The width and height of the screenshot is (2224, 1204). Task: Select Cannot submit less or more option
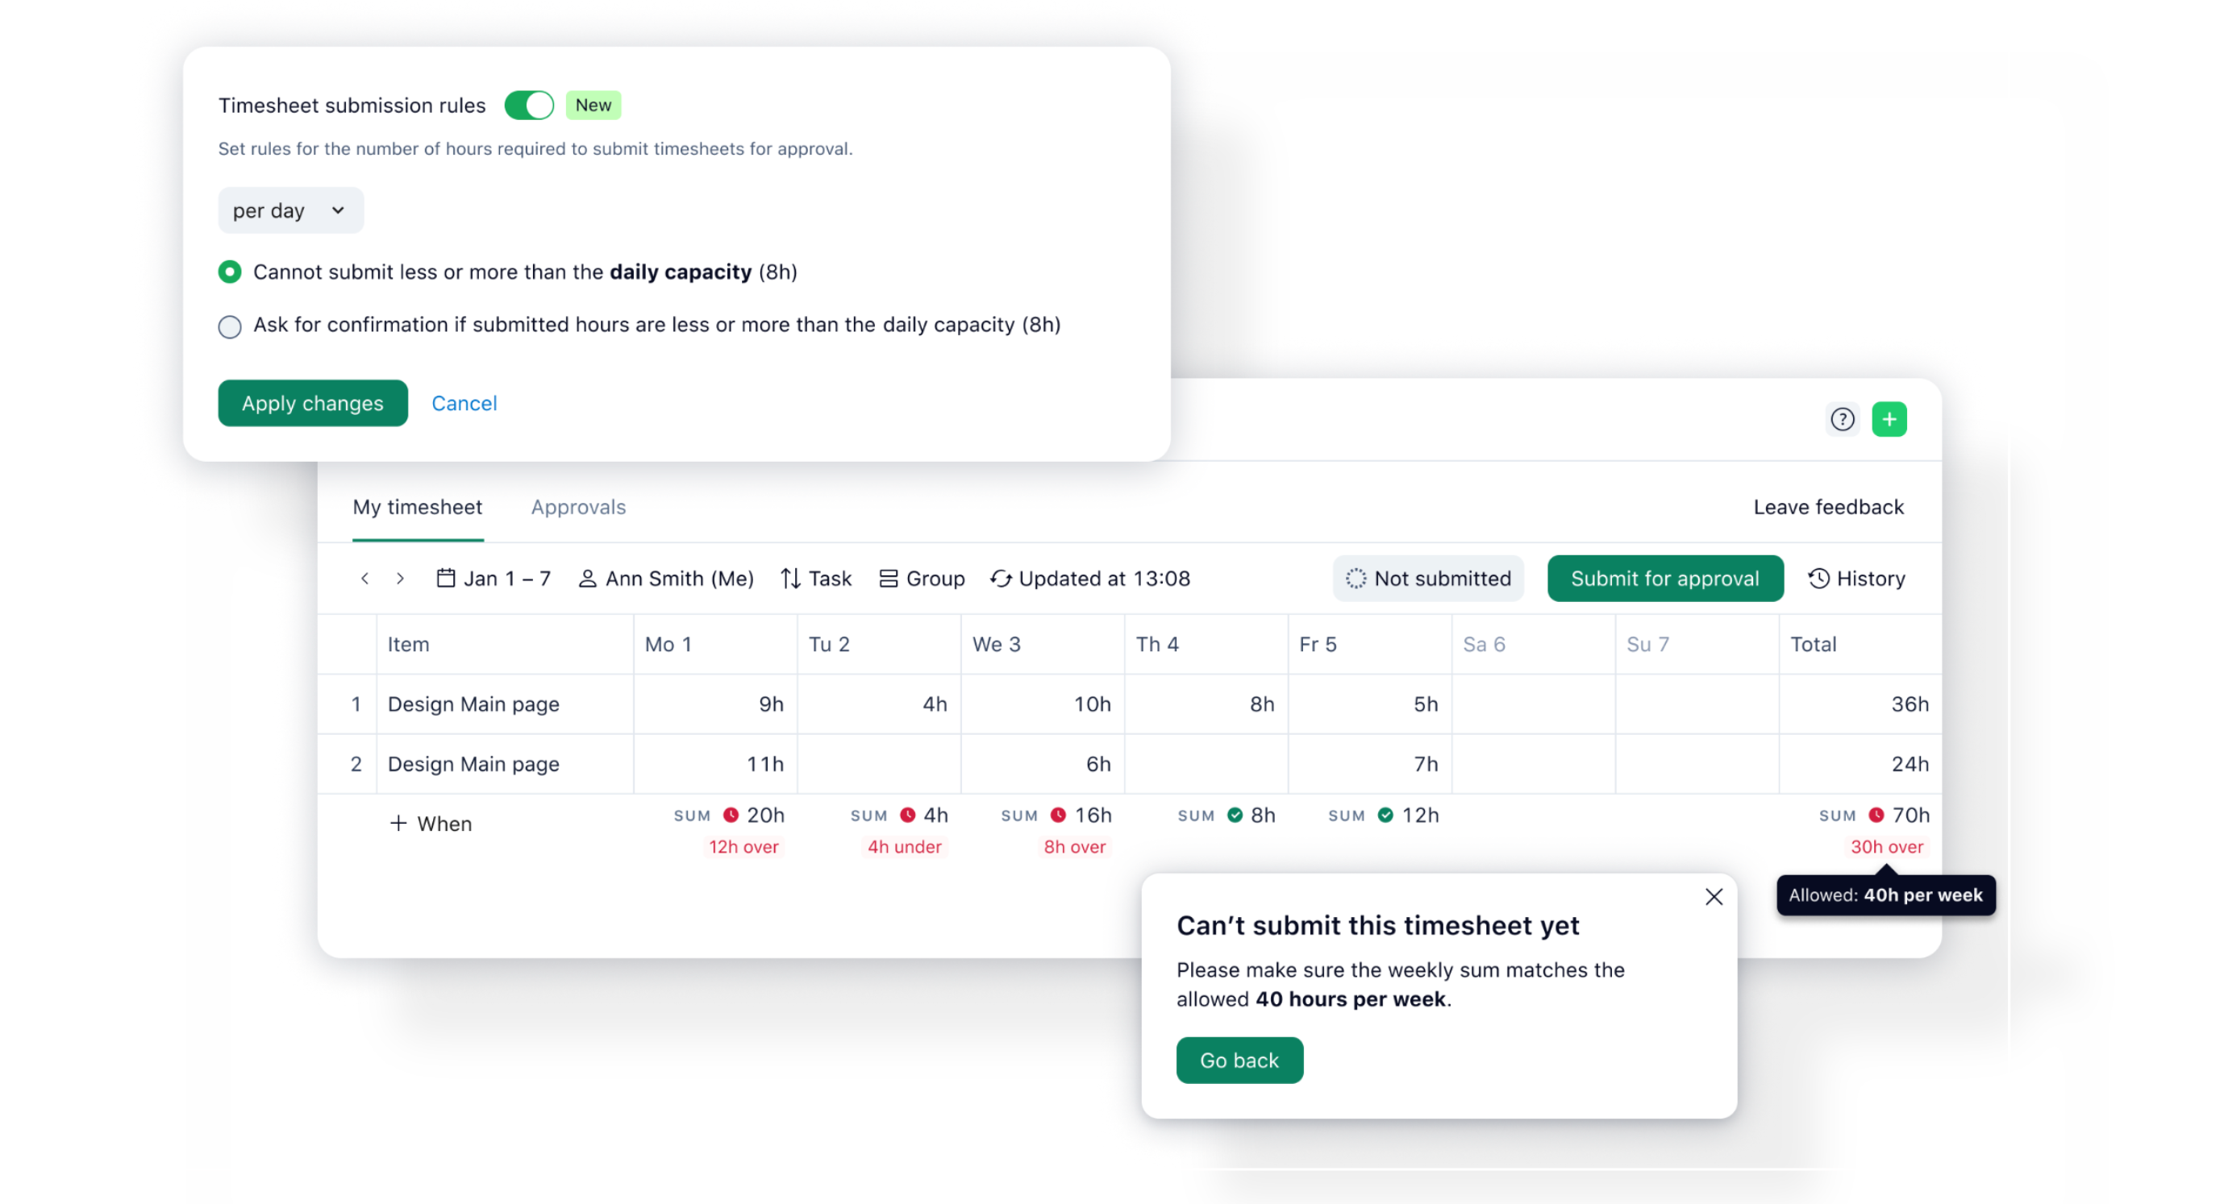pyautogui.click(x=230, y=272)
